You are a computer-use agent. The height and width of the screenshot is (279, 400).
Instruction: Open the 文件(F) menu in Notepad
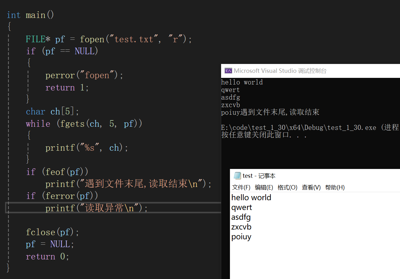point(241,187)
